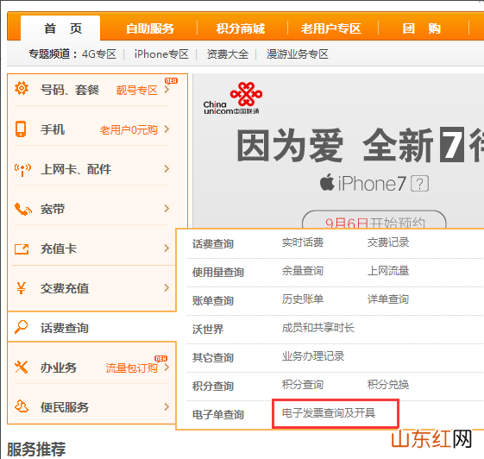Open 上网流量 in the flyout menu
484x459 pixels.
tap(388, 271)
